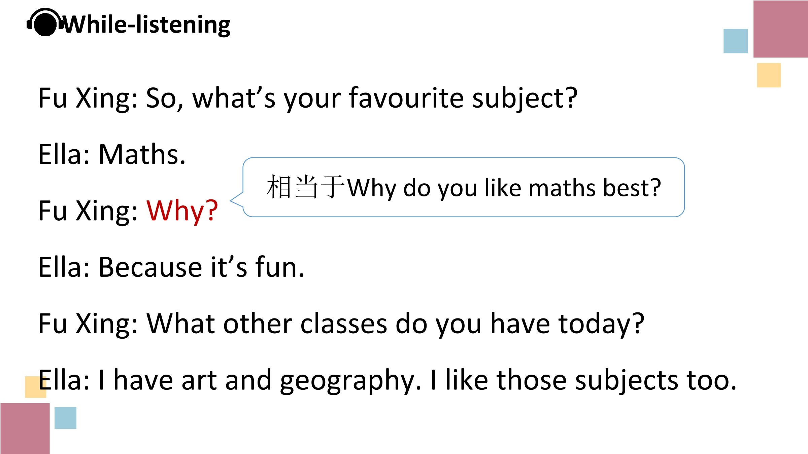Click the yellow square below the pink block
The height and width of the screenshot is (454, 808).
[769, 75]
